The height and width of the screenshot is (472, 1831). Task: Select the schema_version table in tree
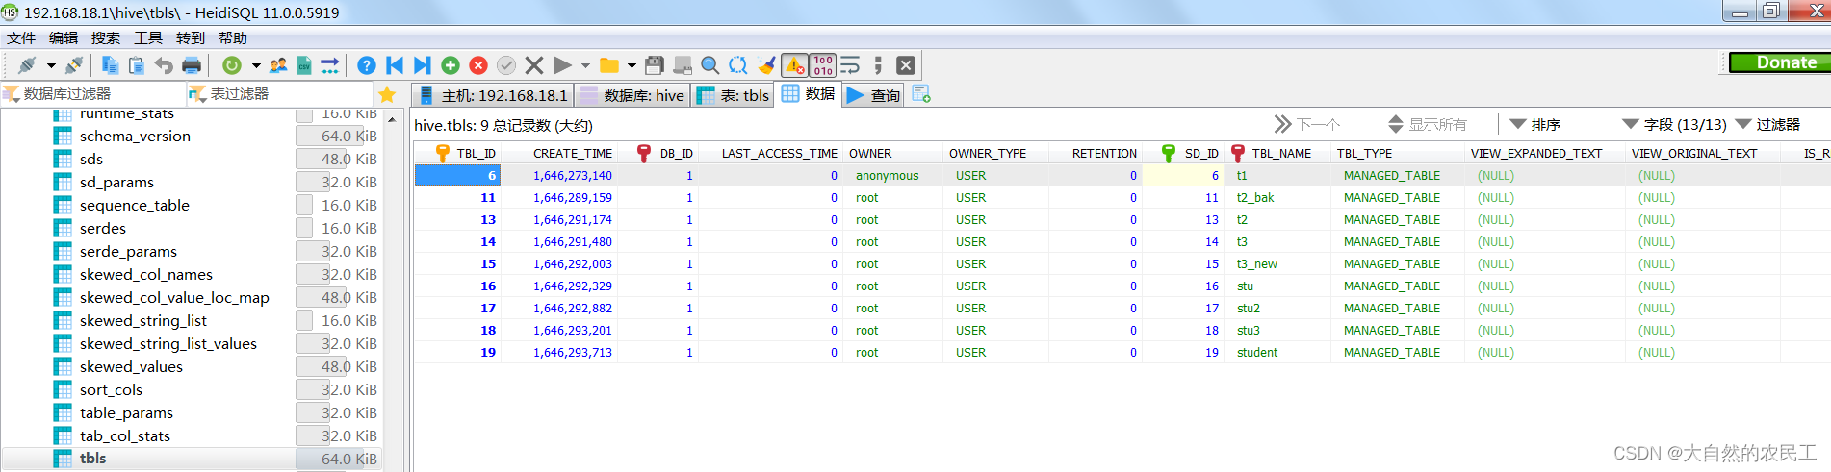[x=135, y=137]
